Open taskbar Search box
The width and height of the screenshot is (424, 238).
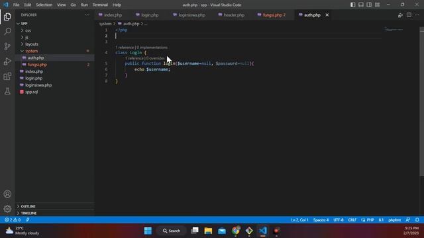[x=172, y=231]
